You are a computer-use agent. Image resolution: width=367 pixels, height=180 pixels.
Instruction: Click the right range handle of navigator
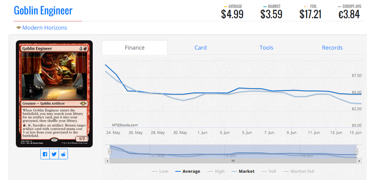356,151
